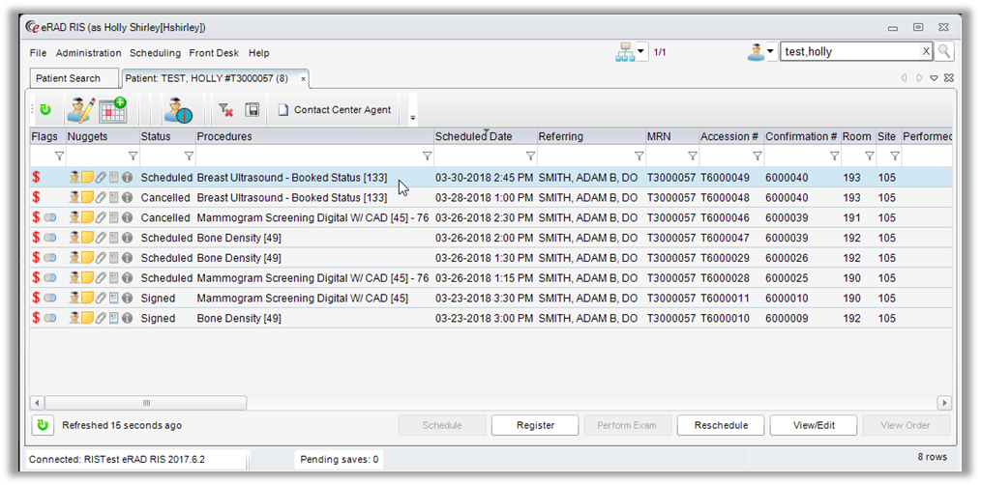The image size is (981, 485).
Task: Clear the search field with X
Action: point(926,52)
